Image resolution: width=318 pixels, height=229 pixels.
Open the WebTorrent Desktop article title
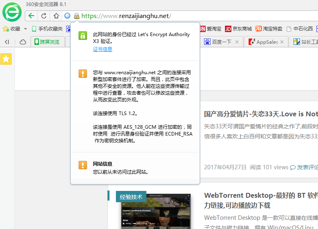[261, 200]
